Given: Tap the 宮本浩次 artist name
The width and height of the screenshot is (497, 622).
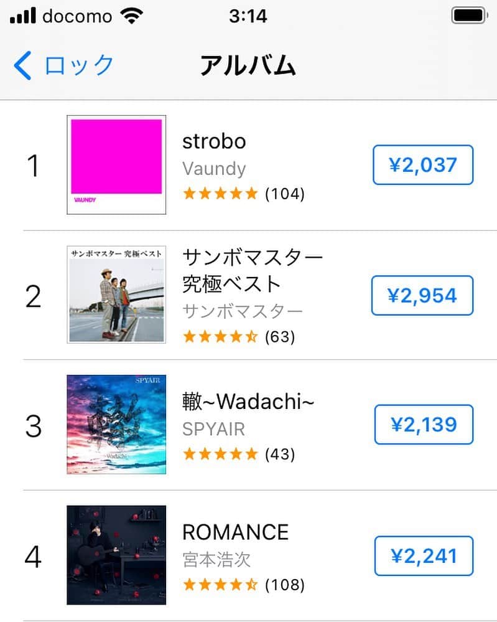Looking at the screenshot, I should point(216,560).
